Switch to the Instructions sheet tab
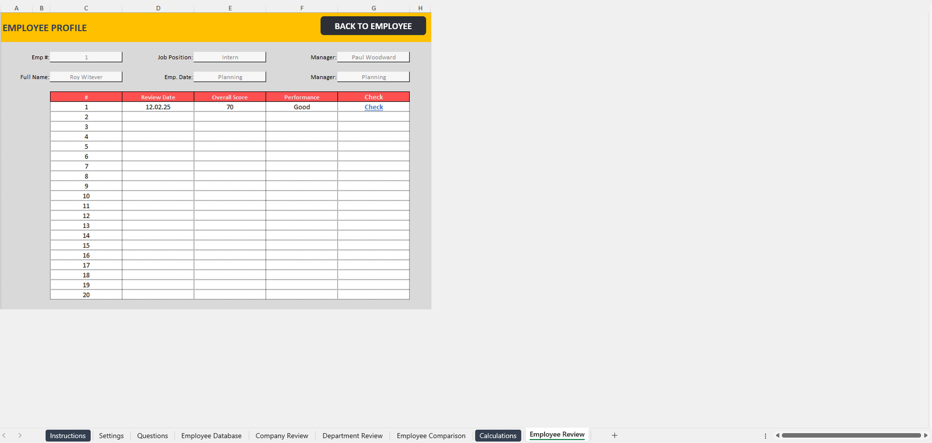The image size is (932, 443). click(x=68, y=436)
